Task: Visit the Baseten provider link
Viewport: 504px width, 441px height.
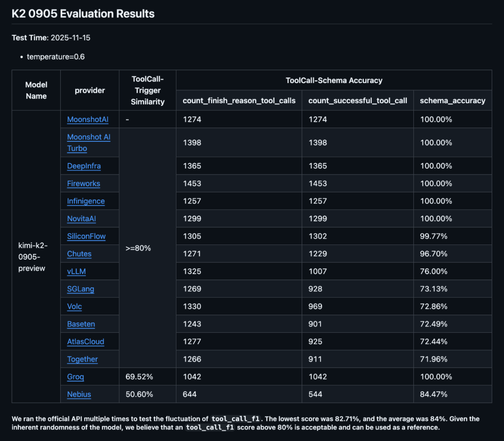Action: [x=81, y=324]
